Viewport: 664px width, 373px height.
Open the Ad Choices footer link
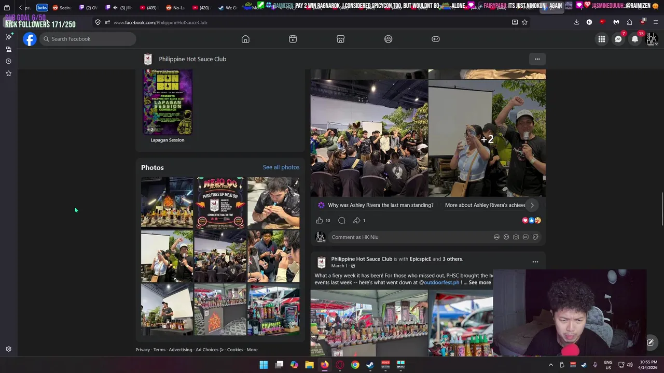pos(209,350)
